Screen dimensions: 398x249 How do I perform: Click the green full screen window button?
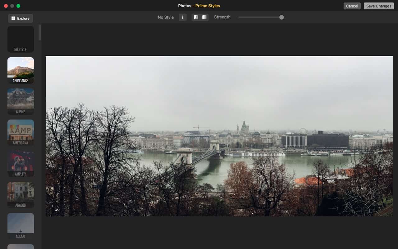coord(18,6)
